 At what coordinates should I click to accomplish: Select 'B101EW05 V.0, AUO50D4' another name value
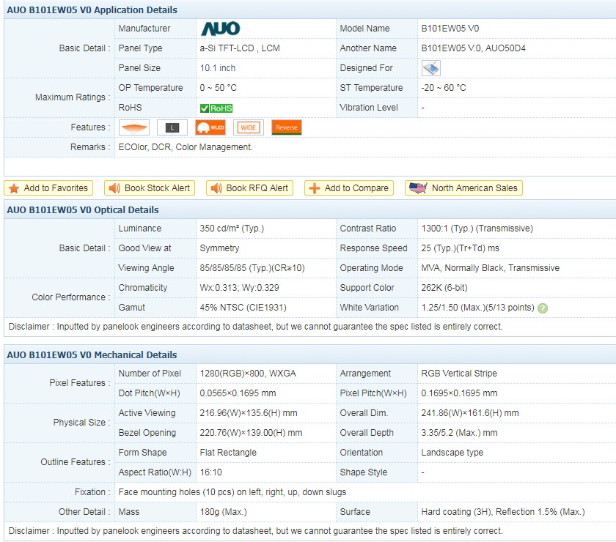click(x=474, y=48)
